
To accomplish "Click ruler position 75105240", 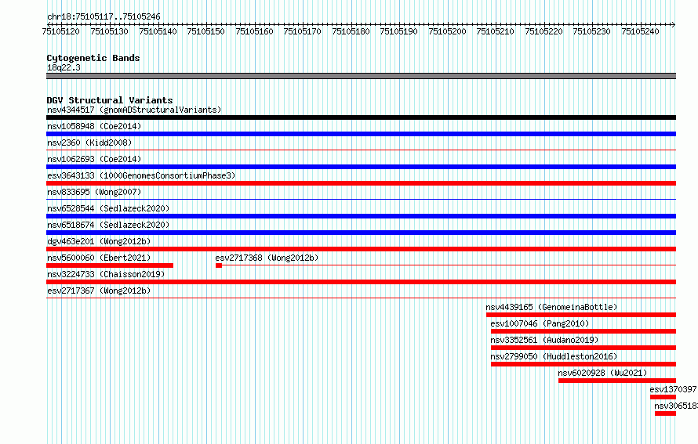I will click(x=640, y=31).
